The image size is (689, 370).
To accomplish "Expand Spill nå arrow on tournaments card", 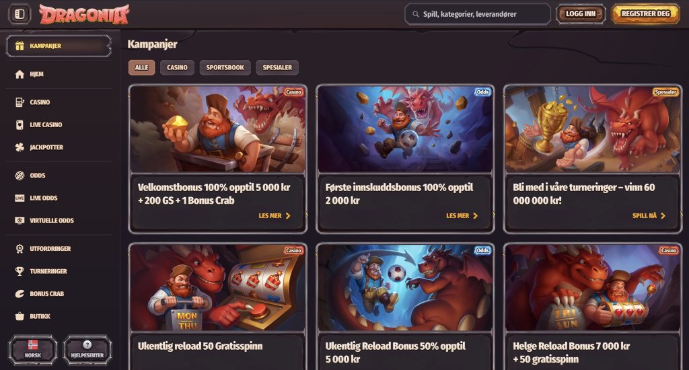I will click(663, 216).
